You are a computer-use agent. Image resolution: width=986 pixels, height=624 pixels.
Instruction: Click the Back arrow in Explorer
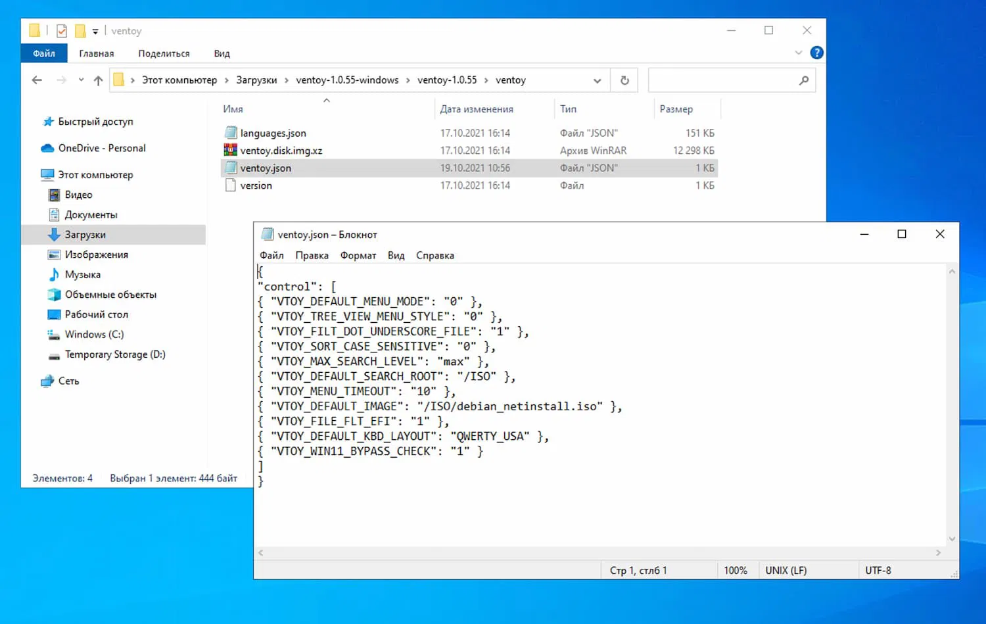click(37, 80)
